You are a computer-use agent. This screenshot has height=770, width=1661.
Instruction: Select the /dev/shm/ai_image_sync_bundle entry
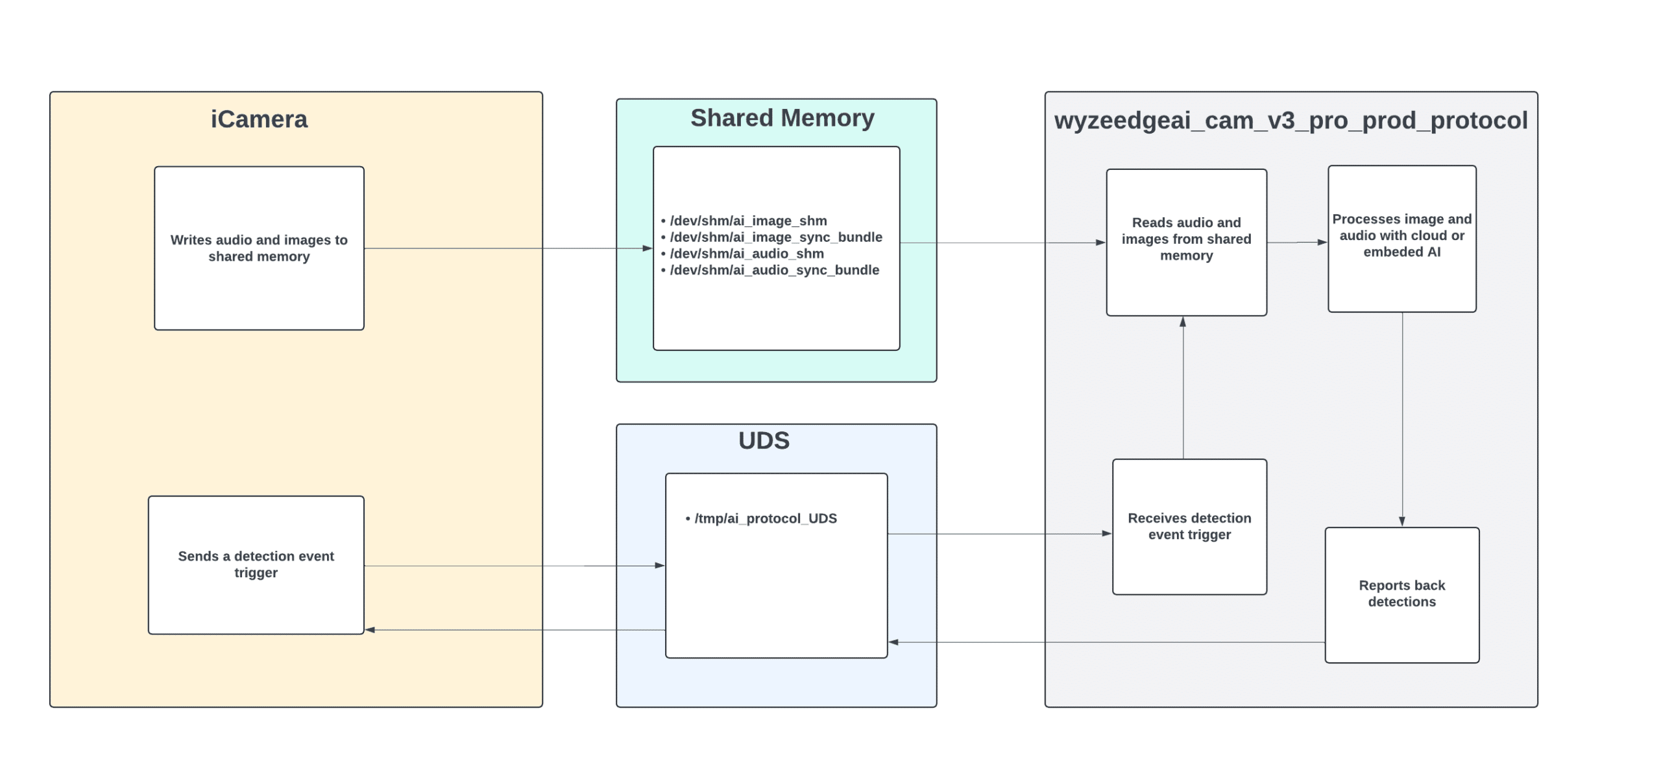[x=775, y=237]
